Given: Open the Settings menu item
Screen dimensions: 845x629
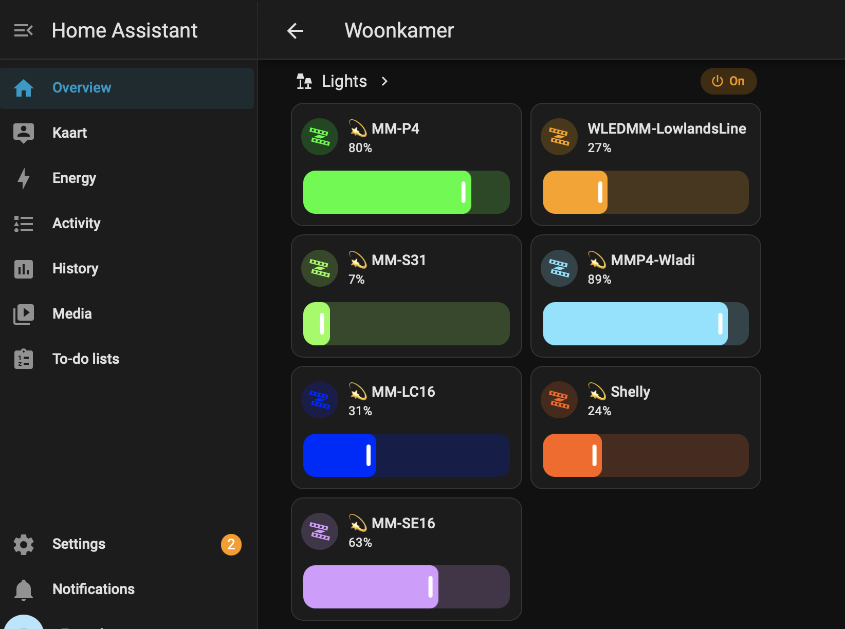Looking at the screenshot, I should pos(127,544).
